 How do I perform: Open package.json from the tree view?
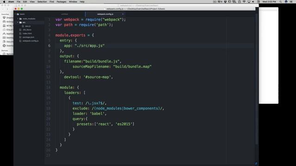click(28, 37)
